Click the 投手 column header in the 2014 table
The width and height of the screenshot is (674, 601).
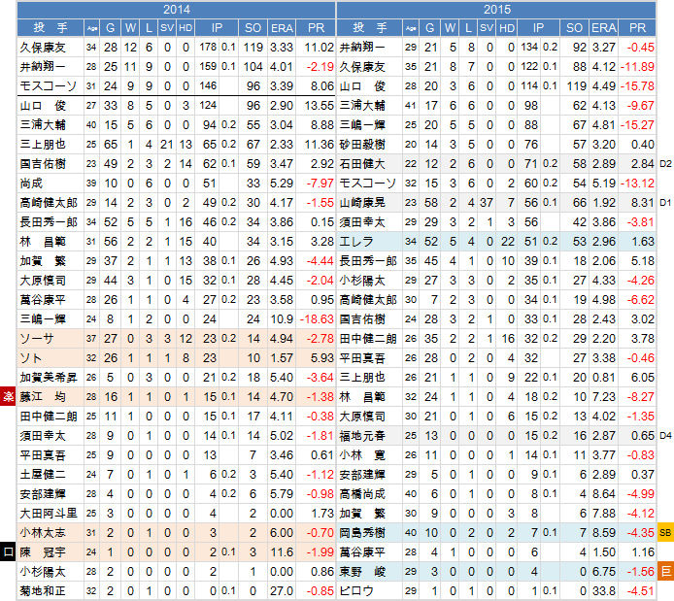point(51,28)
